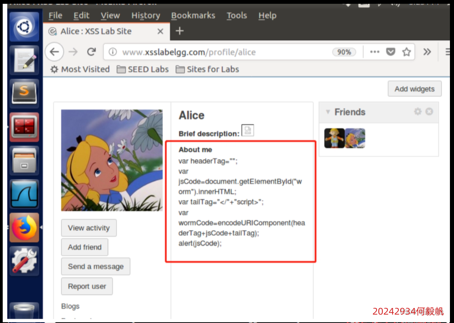
Task: Open Sublime Text from dock
Action: (x=24, y=94)
